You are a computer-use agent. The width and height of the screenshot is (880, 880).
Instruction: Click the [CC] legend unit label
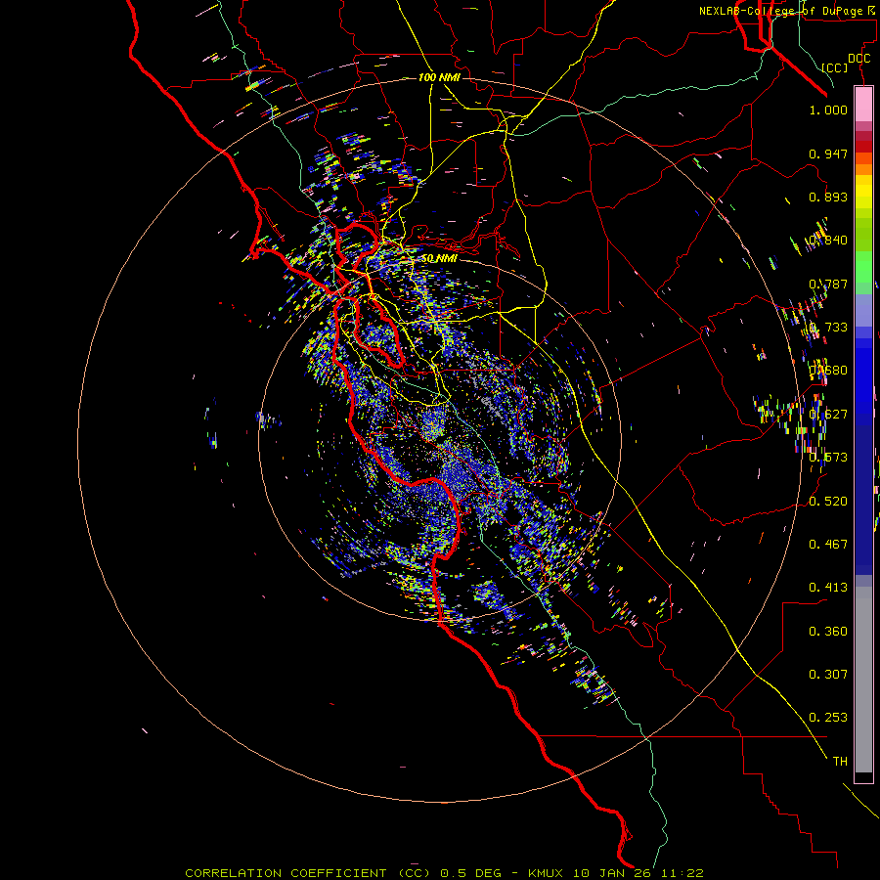(x=835, y=67)
